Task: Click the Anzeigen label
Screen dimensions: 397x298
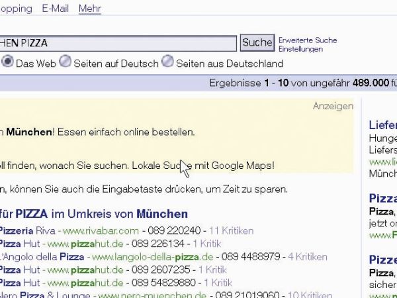Action: click(x=333, y=106)
